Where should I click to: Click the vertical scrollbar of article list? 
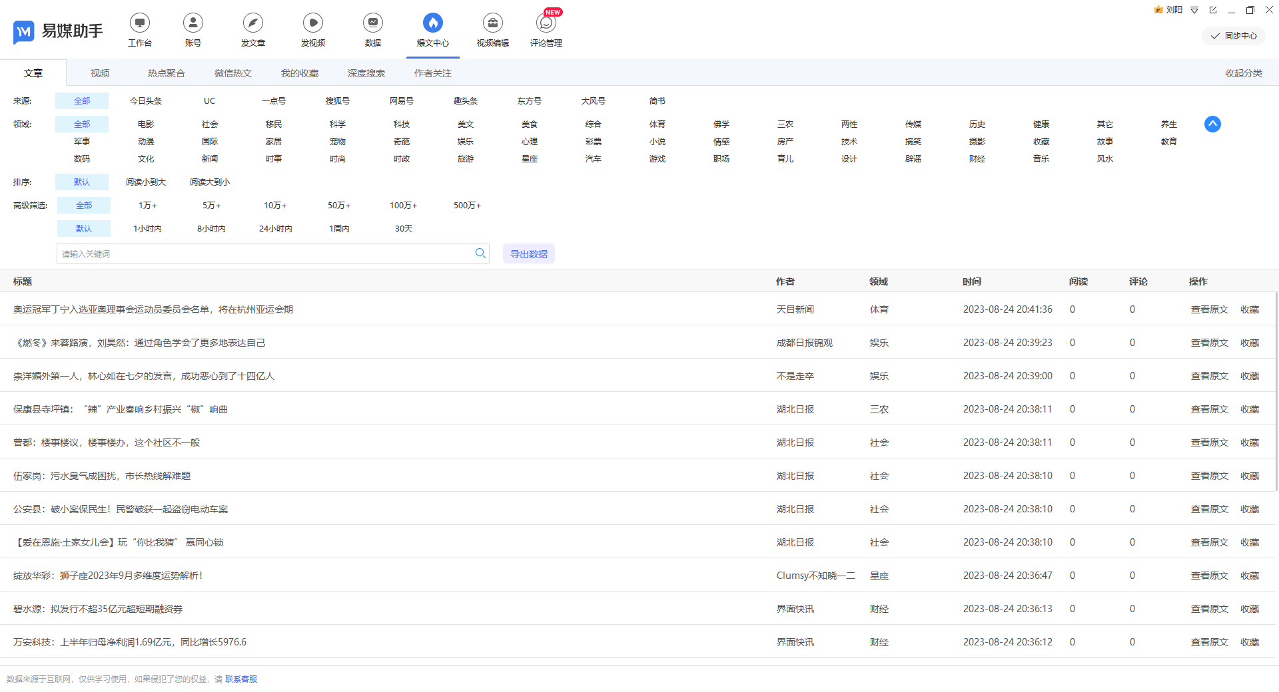[1276, 393]
